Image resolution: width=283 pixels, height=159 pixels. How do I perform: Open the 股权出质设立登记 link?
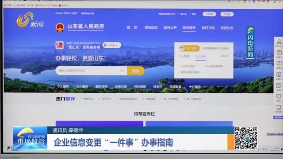190,72
